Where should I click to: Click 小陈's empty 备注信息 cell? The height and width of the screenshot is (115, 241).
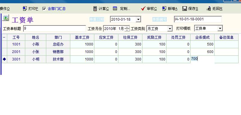click(x=226, y=44)
